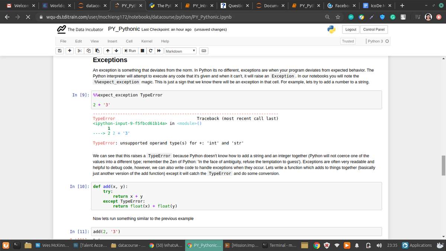Open the Cell menu

pyautogui.click(x=129, y=41)
